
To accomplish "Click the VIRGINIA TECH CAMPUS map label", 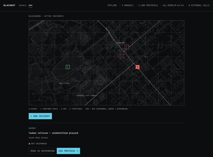I will pos(87,96).
